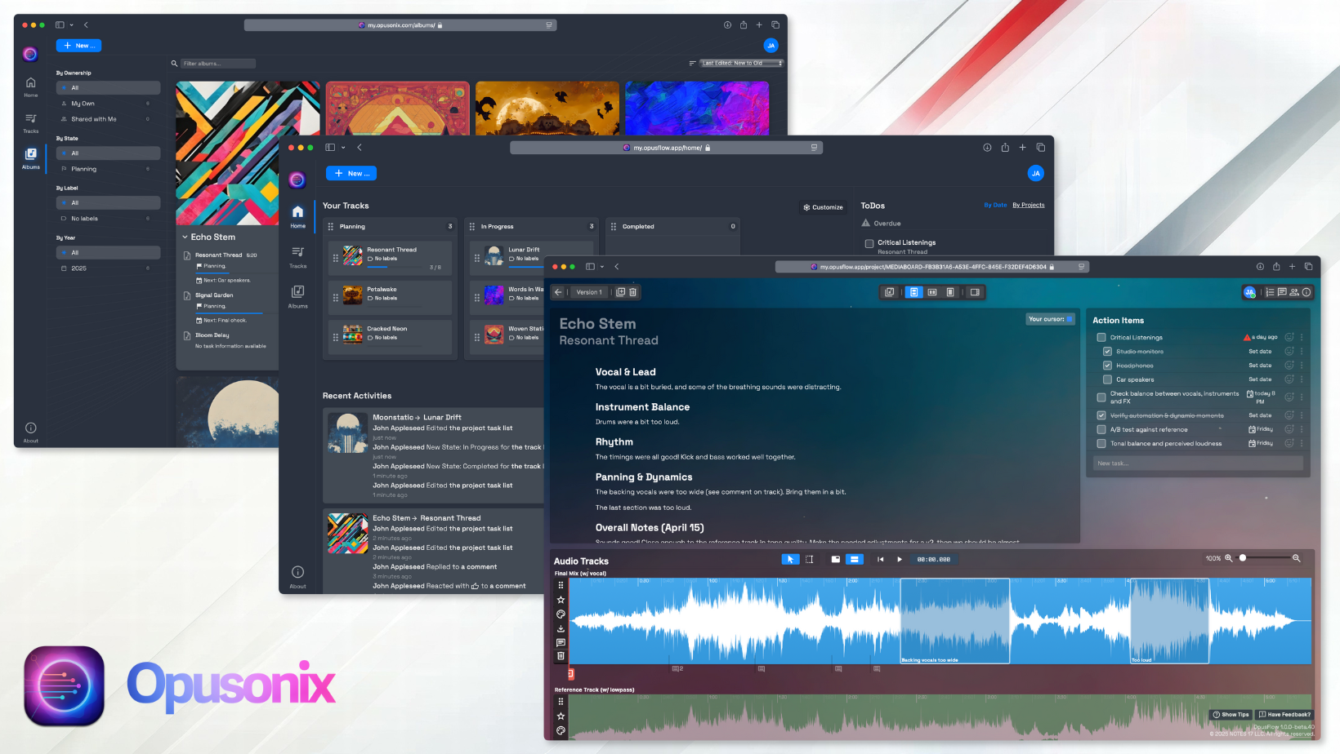
Task: Click the New task input field
Action: coord(1198,463)
